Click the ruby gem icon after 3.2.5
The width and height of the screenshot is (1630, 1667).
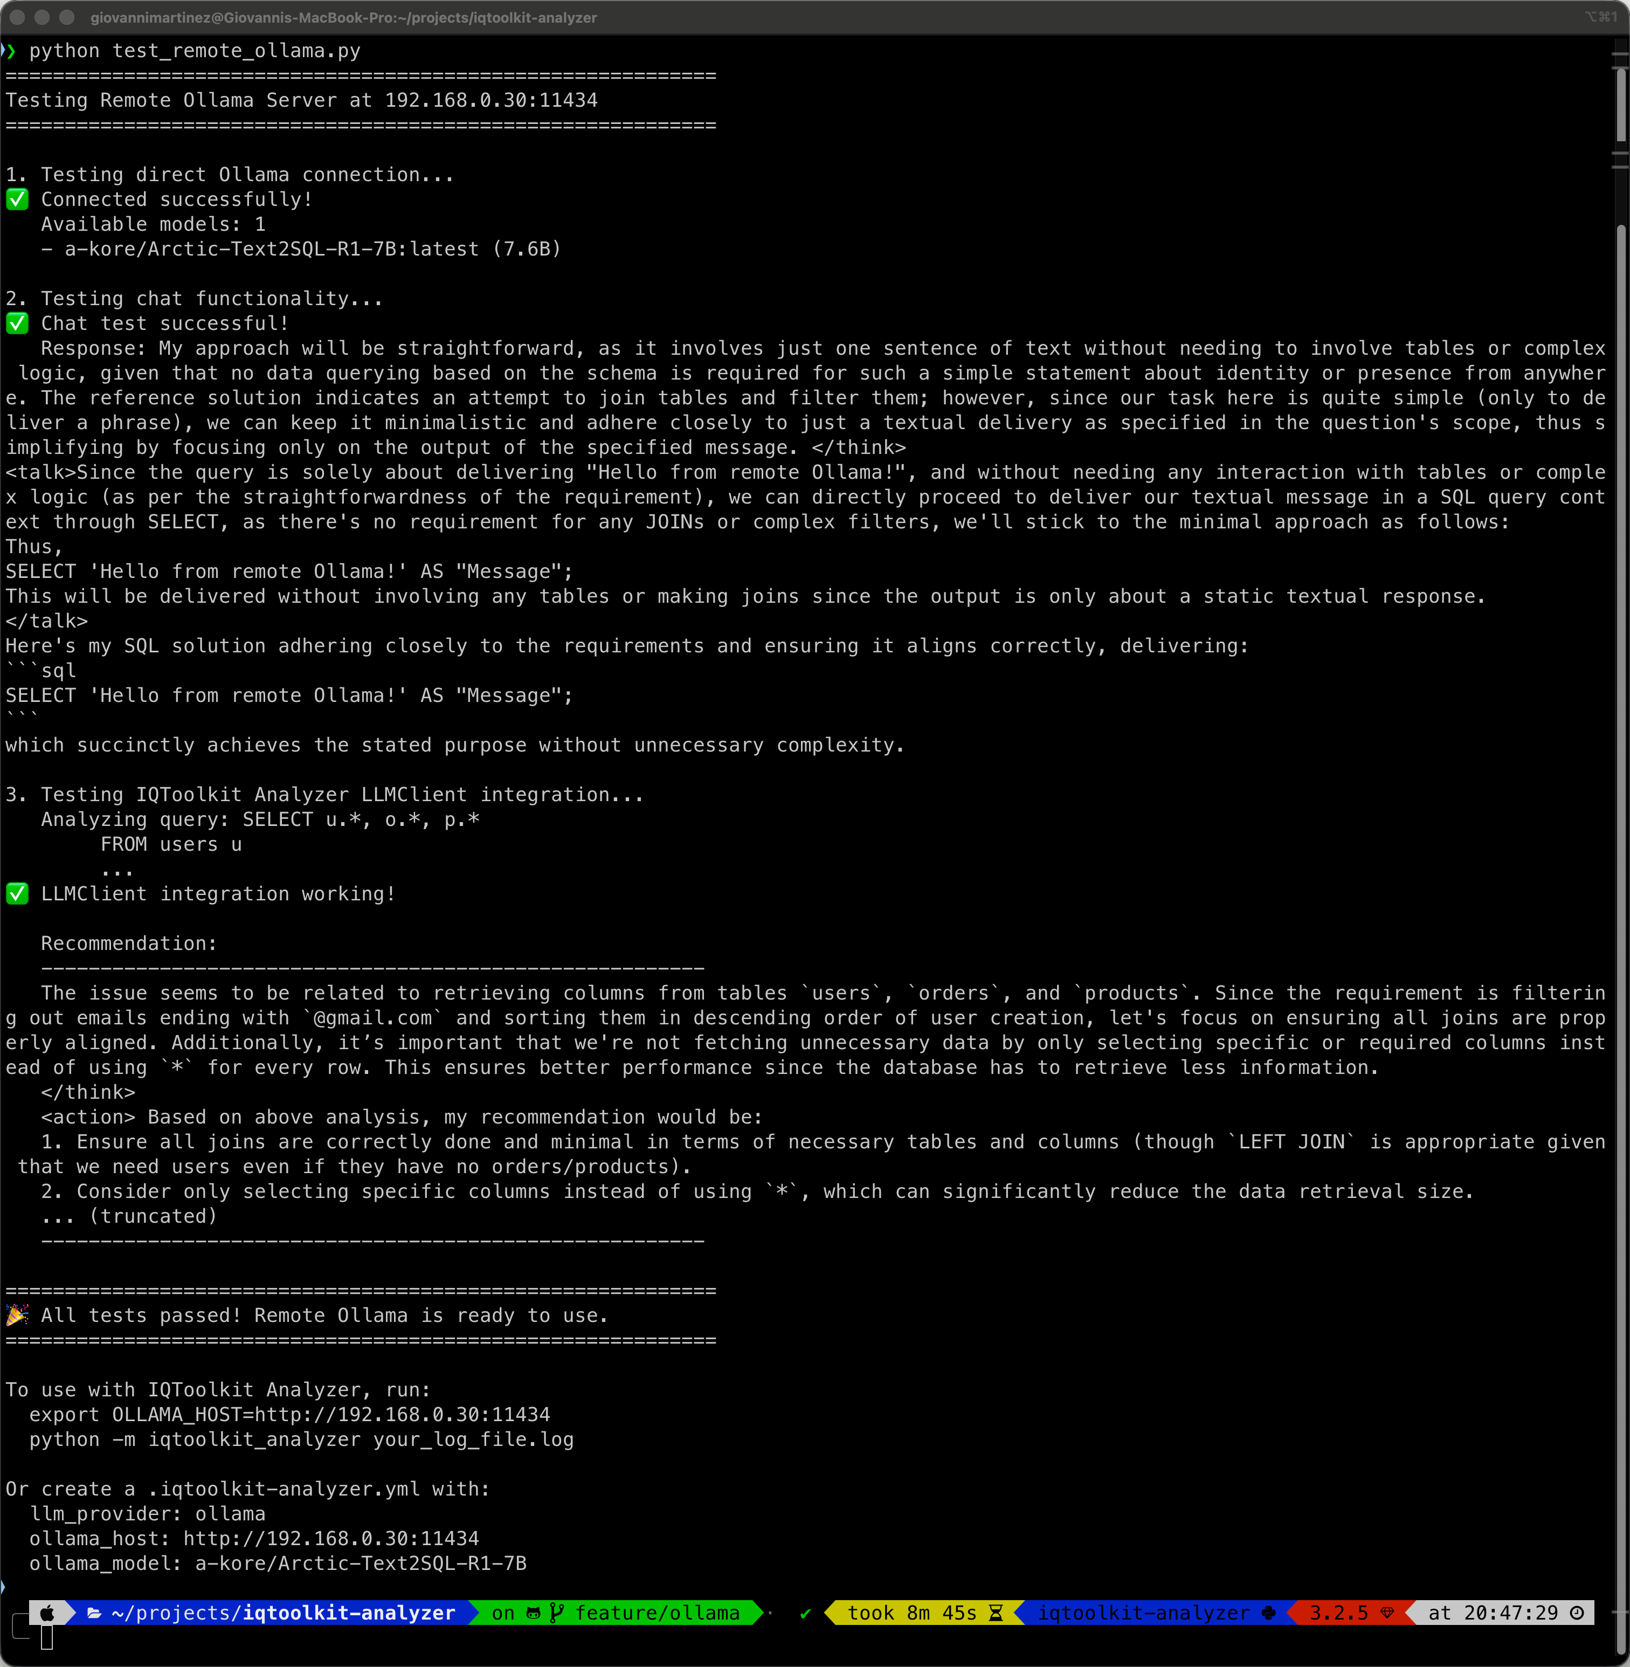click(x=1387, y=1612)
